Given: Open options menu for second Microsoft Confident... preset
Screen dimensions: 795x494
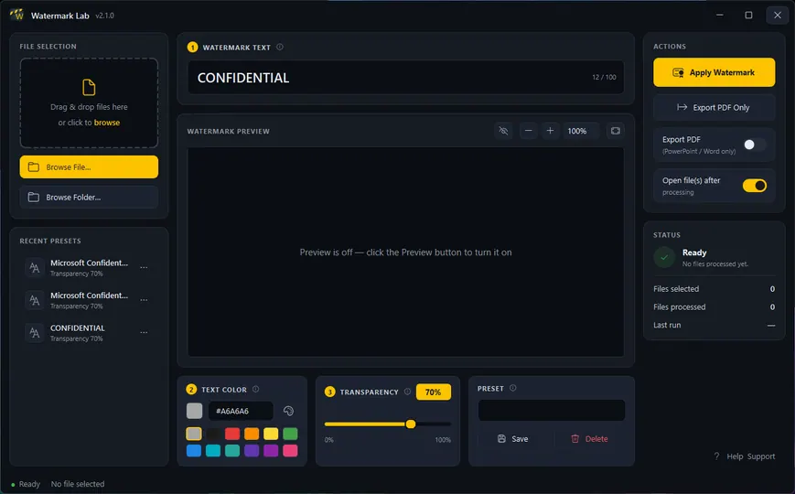Looking at the screenshot, I should click(x=144, y=300).
